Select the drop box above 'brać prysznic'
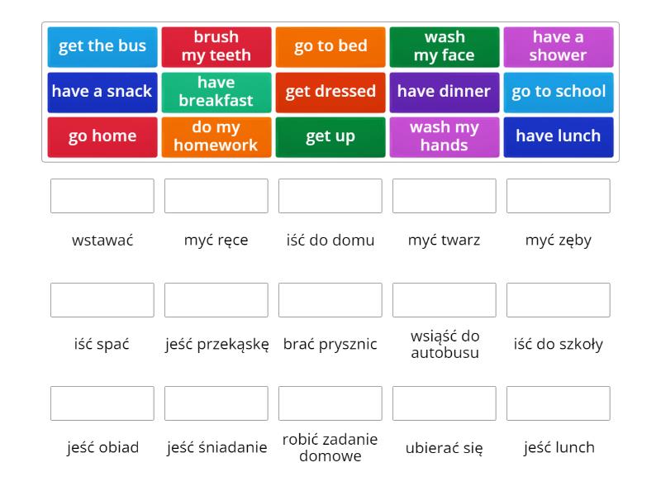 coord(330,300)
